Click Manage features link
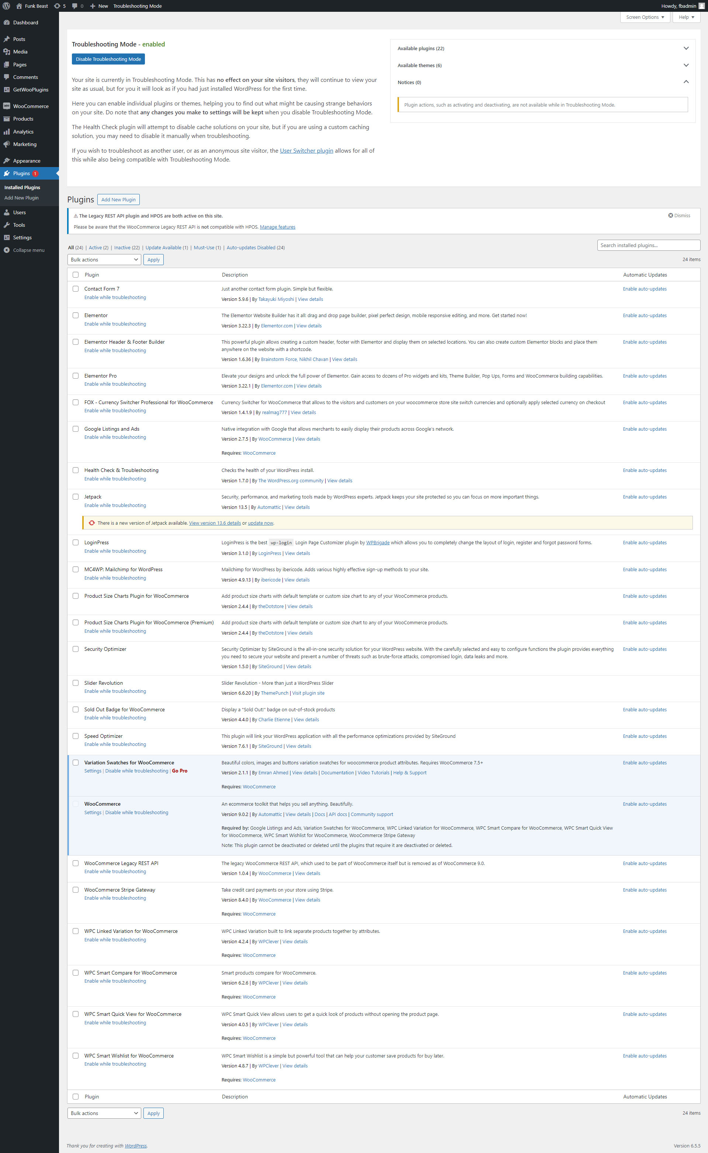 click(x=278, y=227)
